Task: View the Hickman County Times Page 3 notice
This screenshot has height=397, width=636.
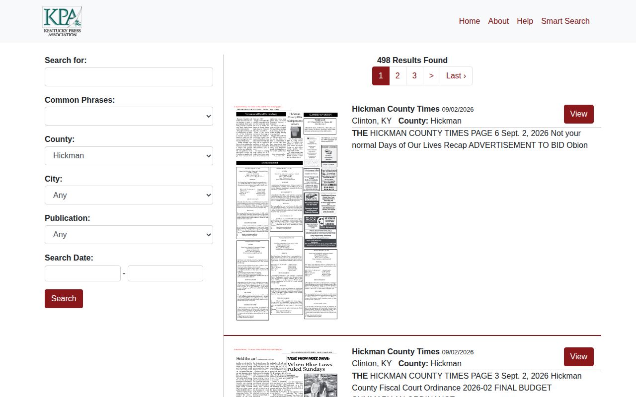Action: coord(579,357)
